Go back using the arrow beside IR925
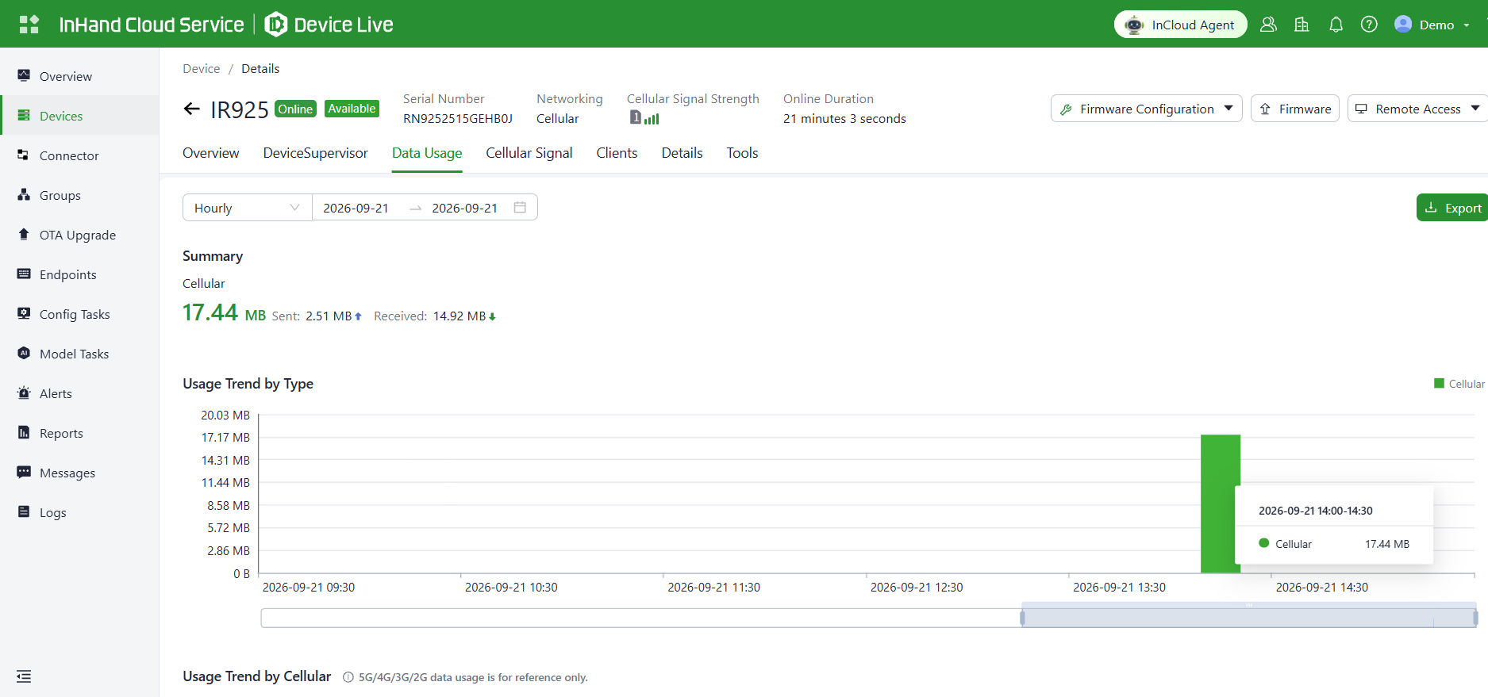 (191, 109)
